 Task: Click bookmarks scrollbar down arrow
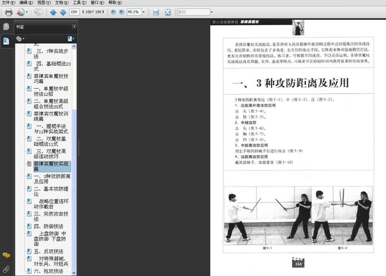click(74, 273)
